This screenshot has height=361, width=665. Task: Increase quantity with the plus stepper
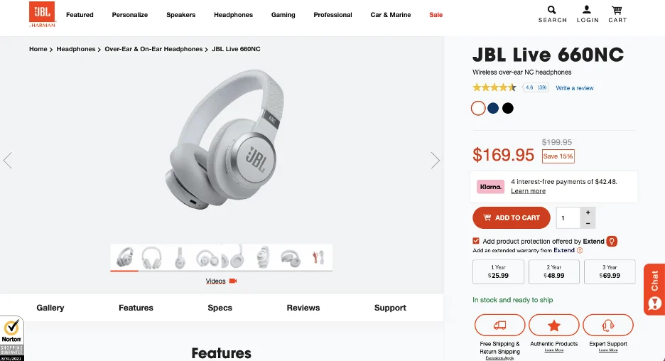[588, 212]
